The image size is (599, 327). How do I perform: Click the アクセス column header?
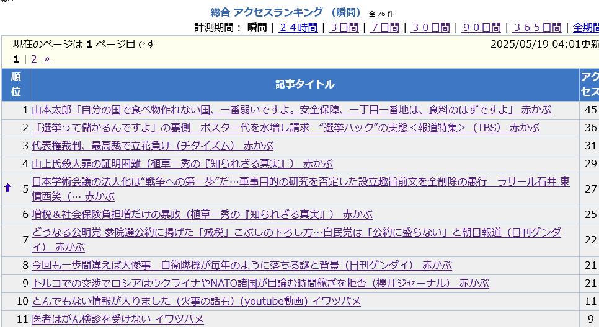(590, 84)
